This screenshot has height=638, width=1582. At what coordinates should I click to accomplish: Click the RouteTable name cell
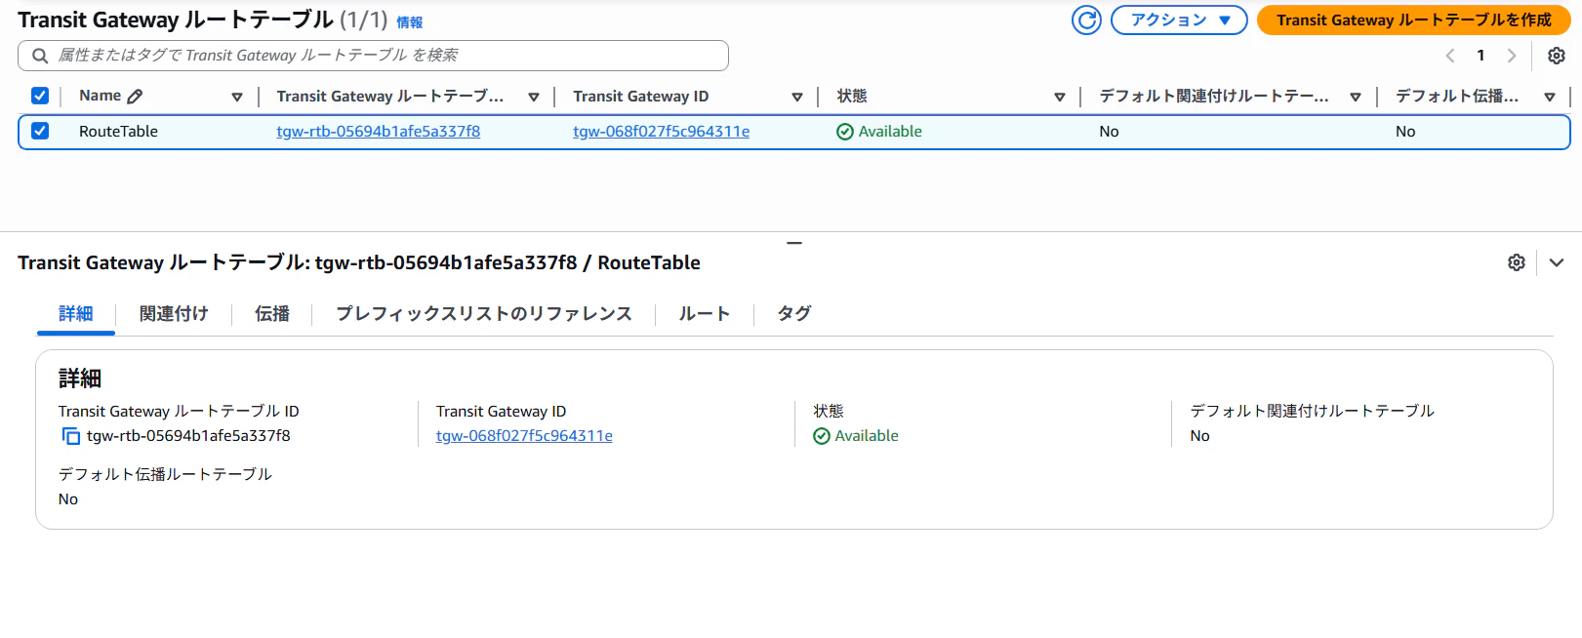click(x=118, y=132)
